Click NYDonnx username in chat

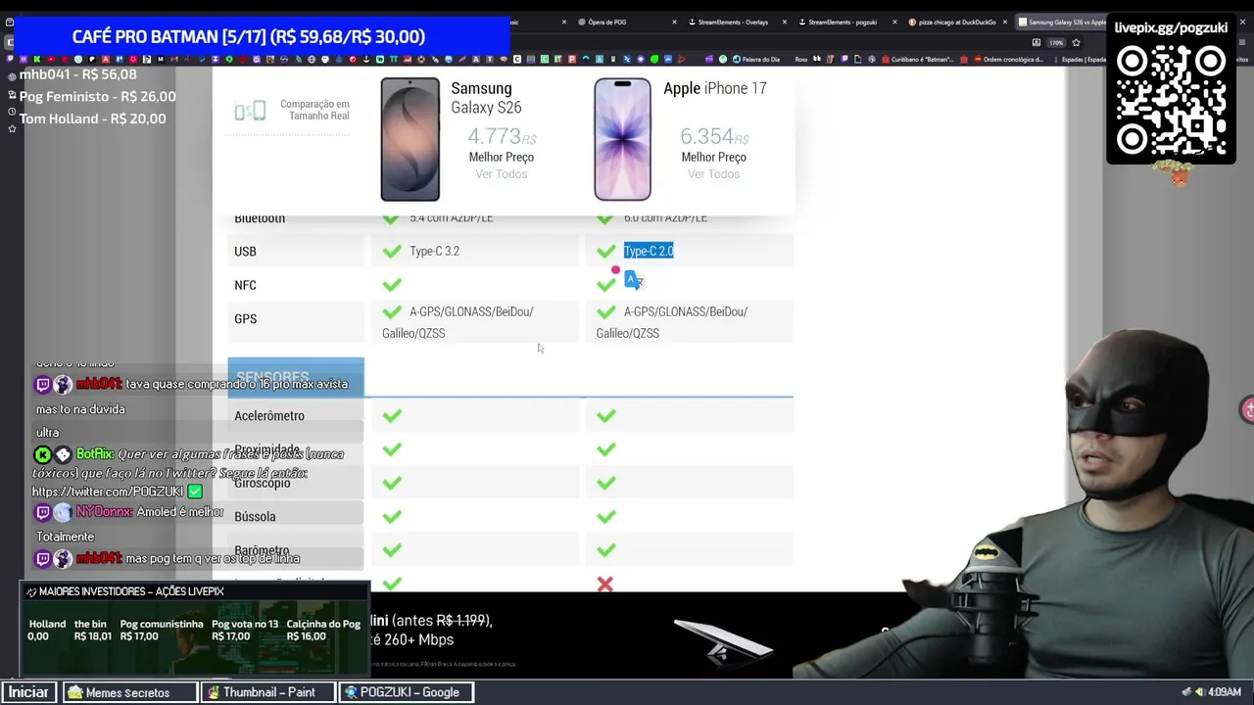102,512
